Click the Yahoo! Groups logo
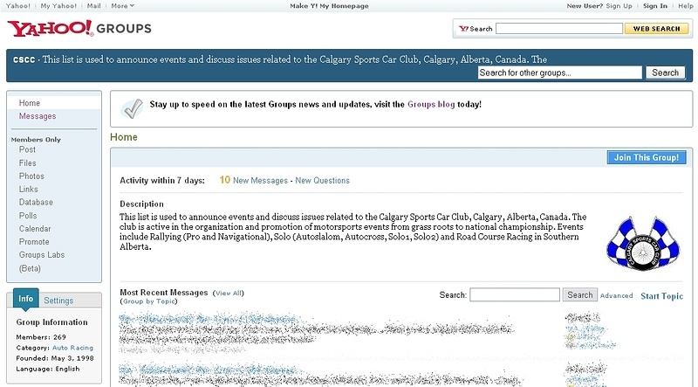 tap(79, 29)
